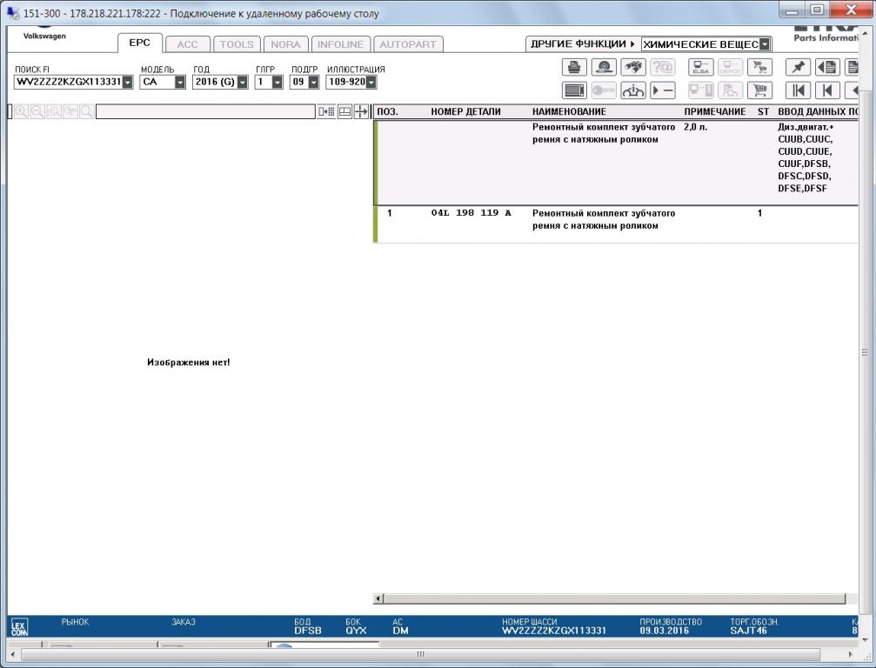
Task: Open the ГОД dropdown showing 2016 (G)
Action: pos(242,82)
